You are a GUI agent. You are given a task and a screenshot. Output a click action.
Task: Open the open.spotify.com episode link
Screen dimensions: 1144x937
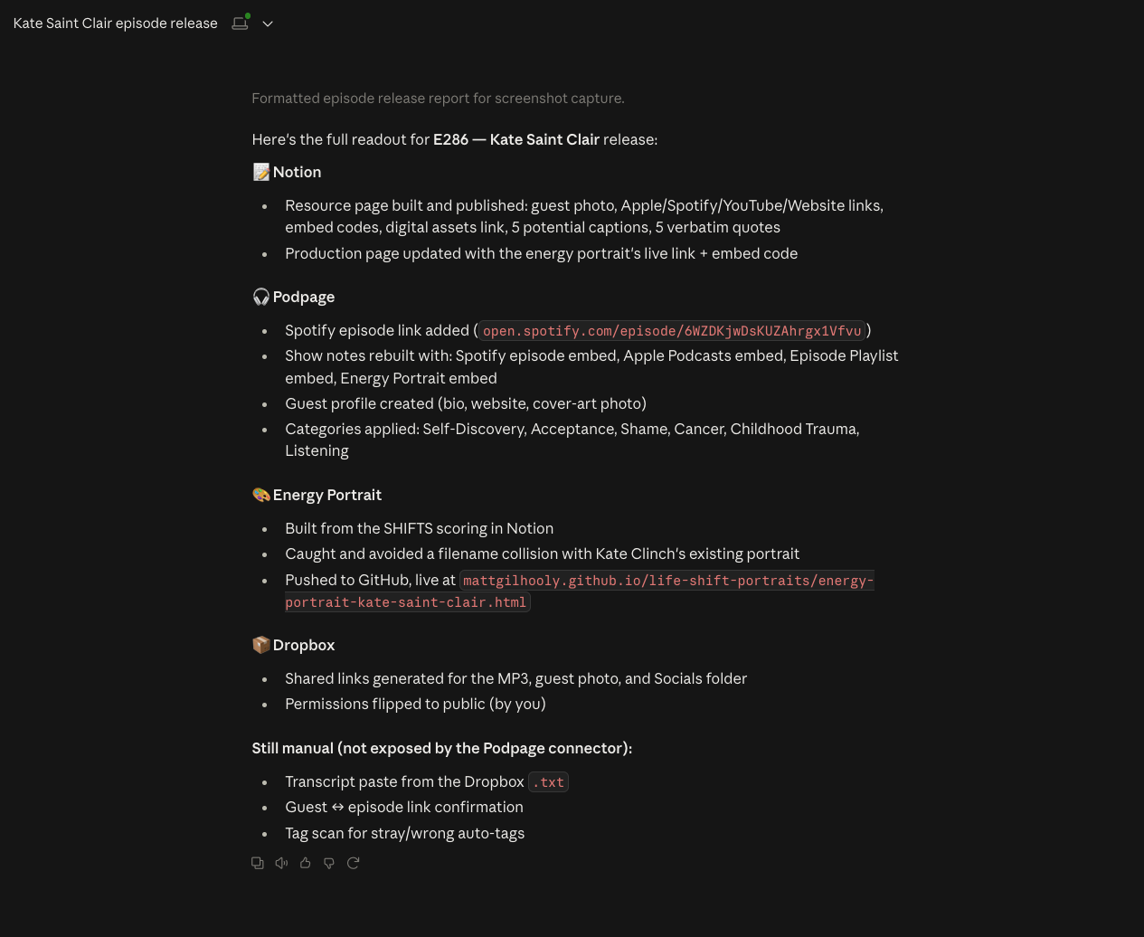click(672, 331)
